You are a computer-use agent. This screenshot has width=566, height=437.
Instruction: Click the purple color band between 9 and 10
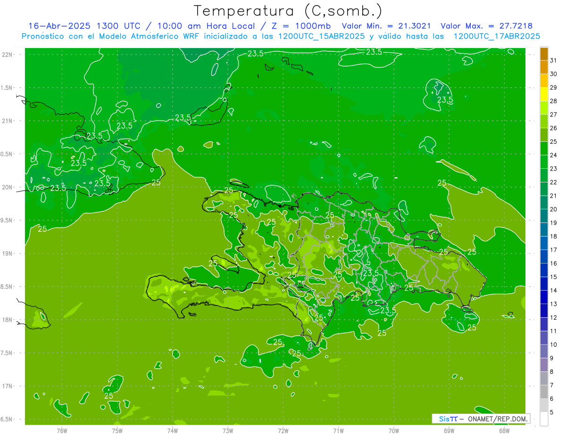pos(544,352)
